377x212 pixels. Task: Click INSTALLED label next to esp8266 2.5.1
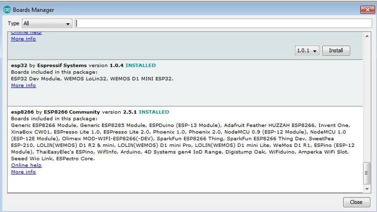click(154, 112)
